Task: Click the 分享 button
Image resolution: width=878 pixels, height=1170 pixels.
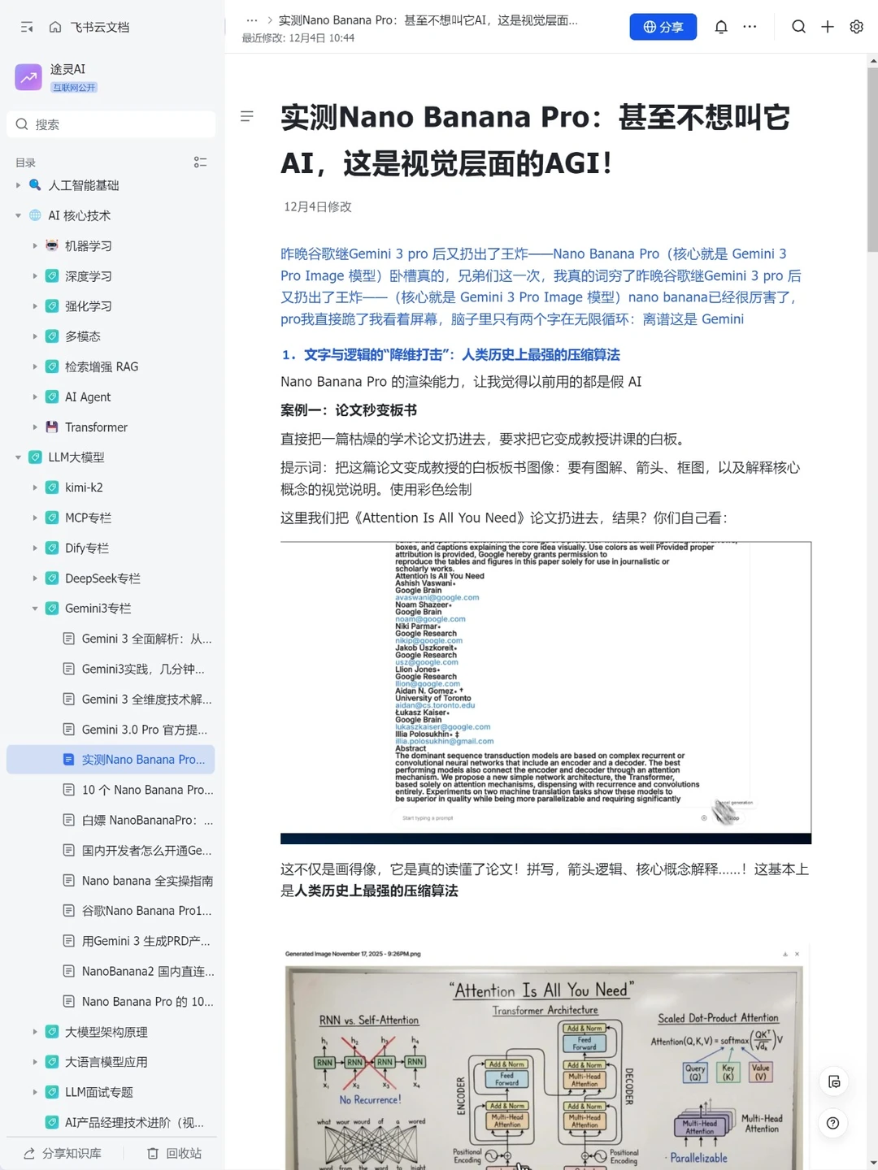Action: [x=663, y=27]
